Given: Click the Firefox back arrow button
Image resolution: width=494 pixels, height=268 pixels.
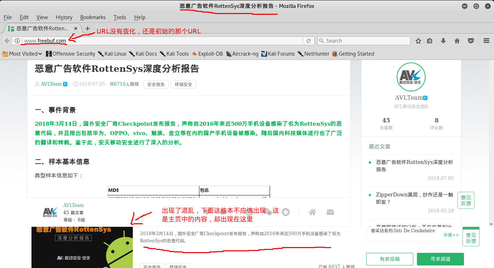Looking at the screenshot, I should (x=7, y=41).
